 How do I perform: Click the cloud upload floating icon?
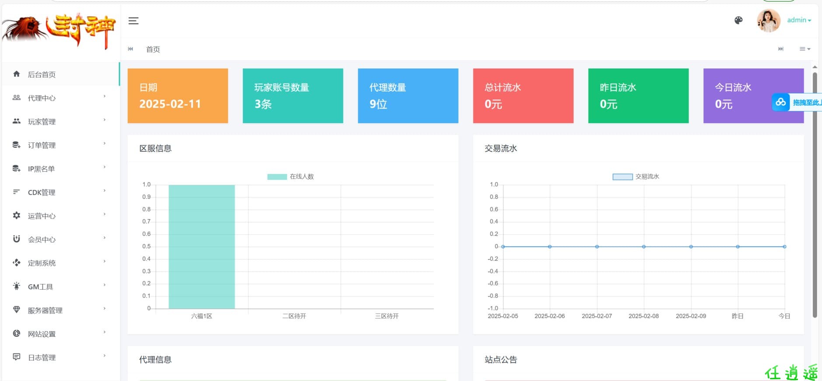pos(780,102)
